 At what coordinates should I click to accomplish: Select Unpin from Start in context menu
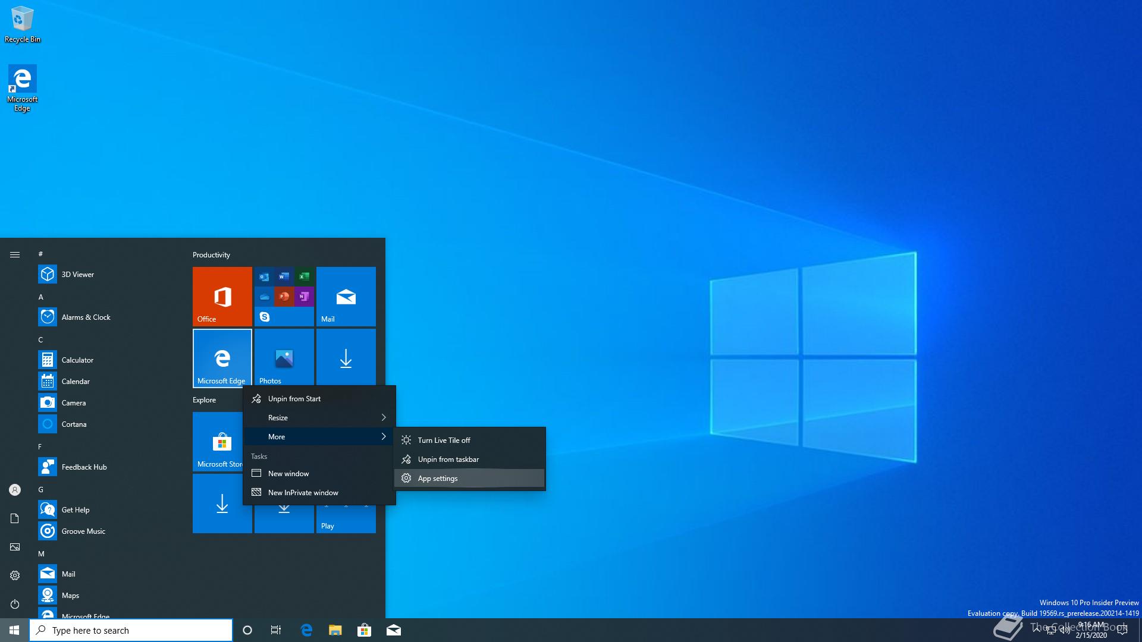(x=319, y=399)
